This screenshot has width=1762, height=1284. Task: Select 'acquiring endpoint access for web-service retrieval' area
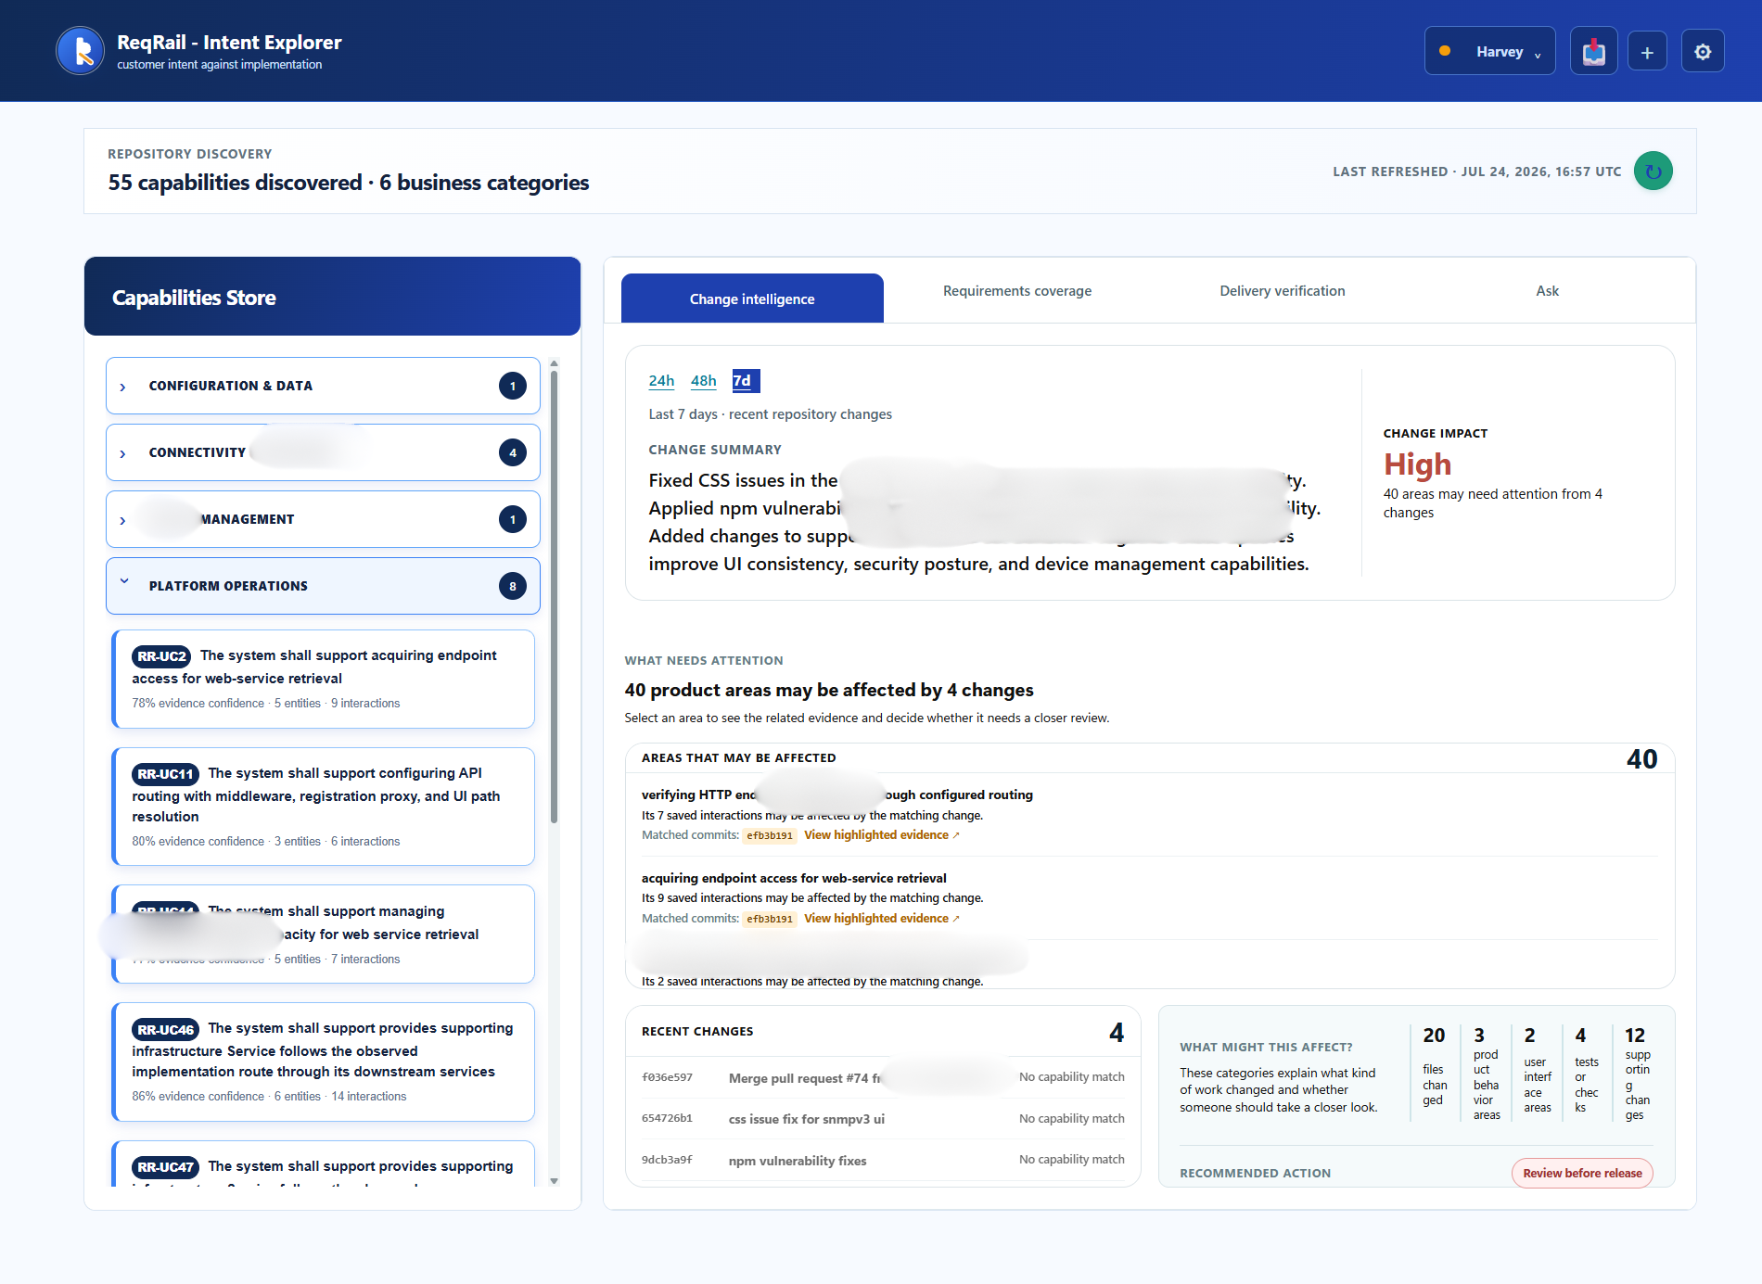click(x=794, y=878)
